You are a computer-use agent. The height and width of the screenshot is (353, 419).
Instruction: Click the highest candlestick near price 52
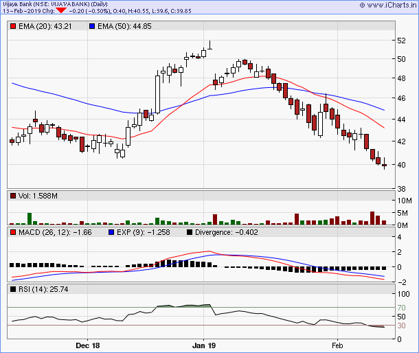point(210,45)
